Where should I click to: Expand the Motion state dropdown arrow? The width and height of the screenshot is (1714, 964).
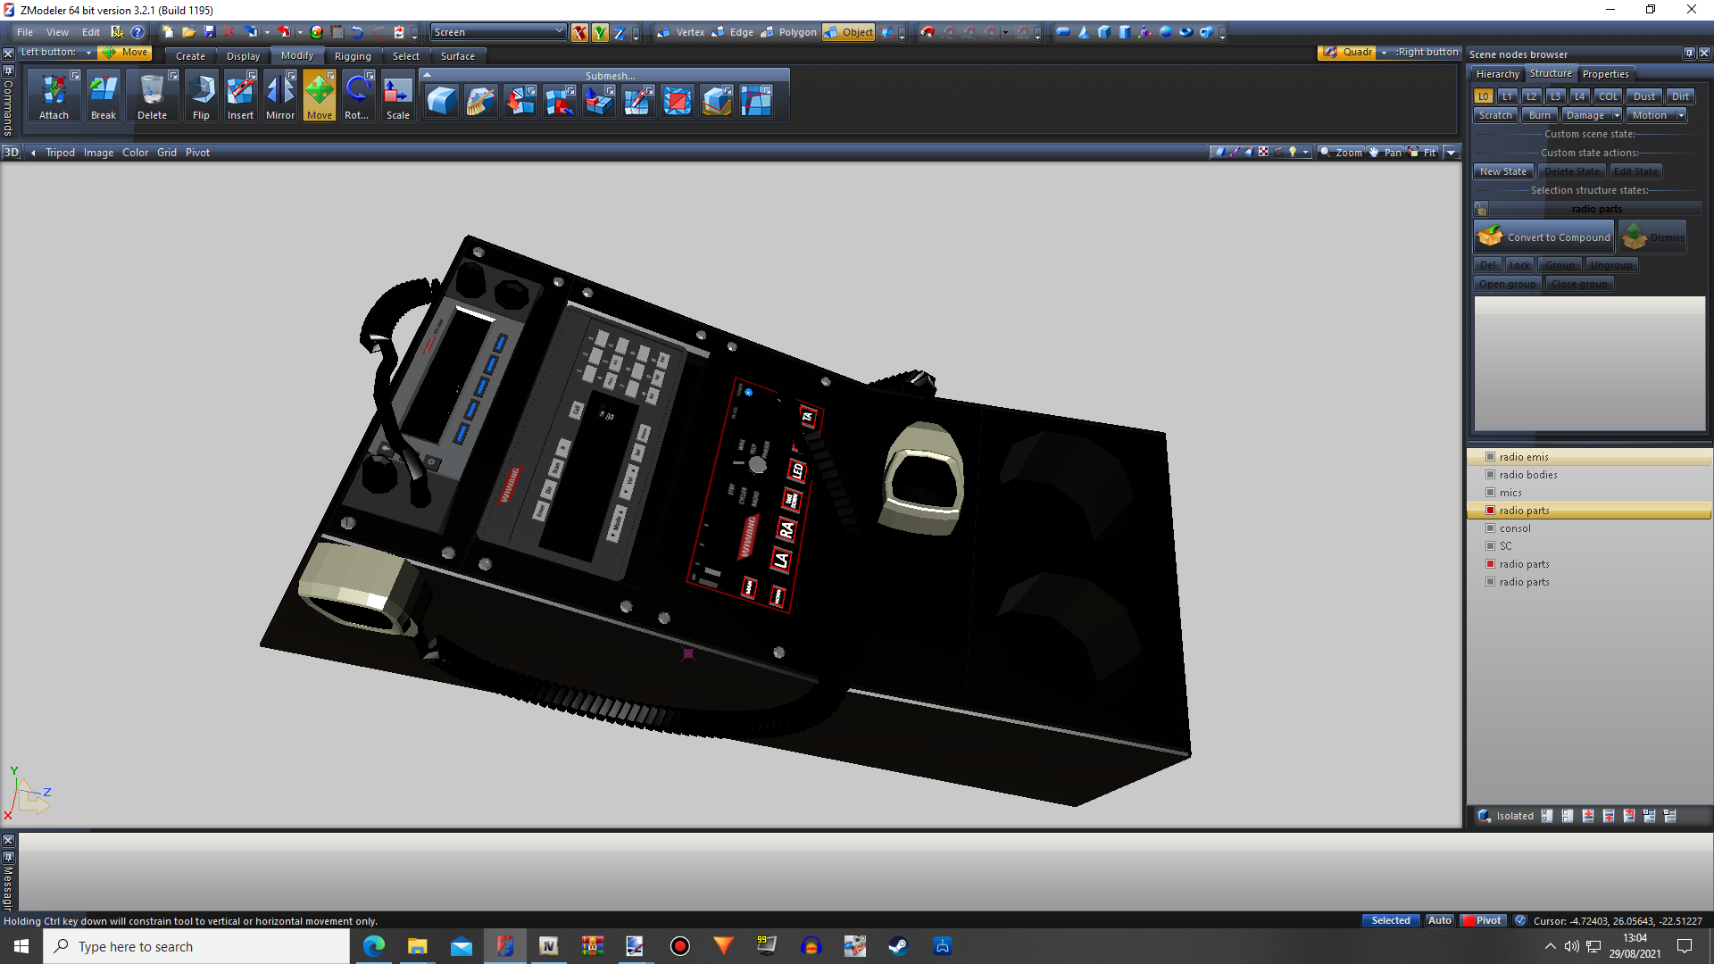coord(1681,115)
